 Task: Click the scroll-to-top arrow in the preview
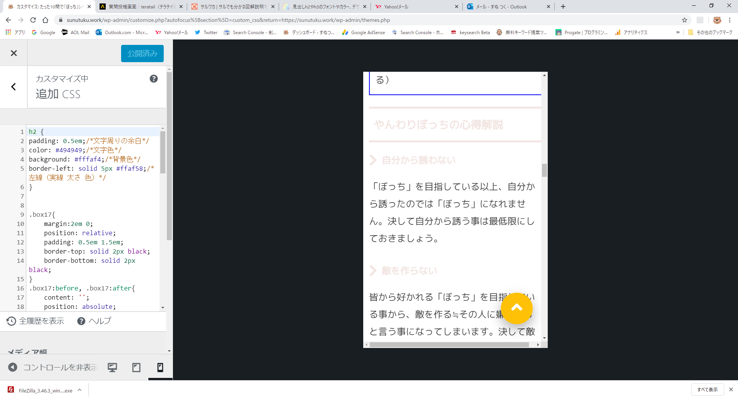click(517, 308)
